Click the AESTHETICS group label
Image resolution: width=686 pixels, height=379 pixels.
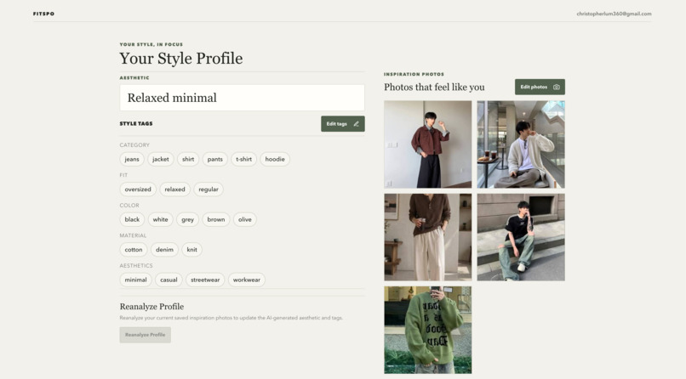136,265
